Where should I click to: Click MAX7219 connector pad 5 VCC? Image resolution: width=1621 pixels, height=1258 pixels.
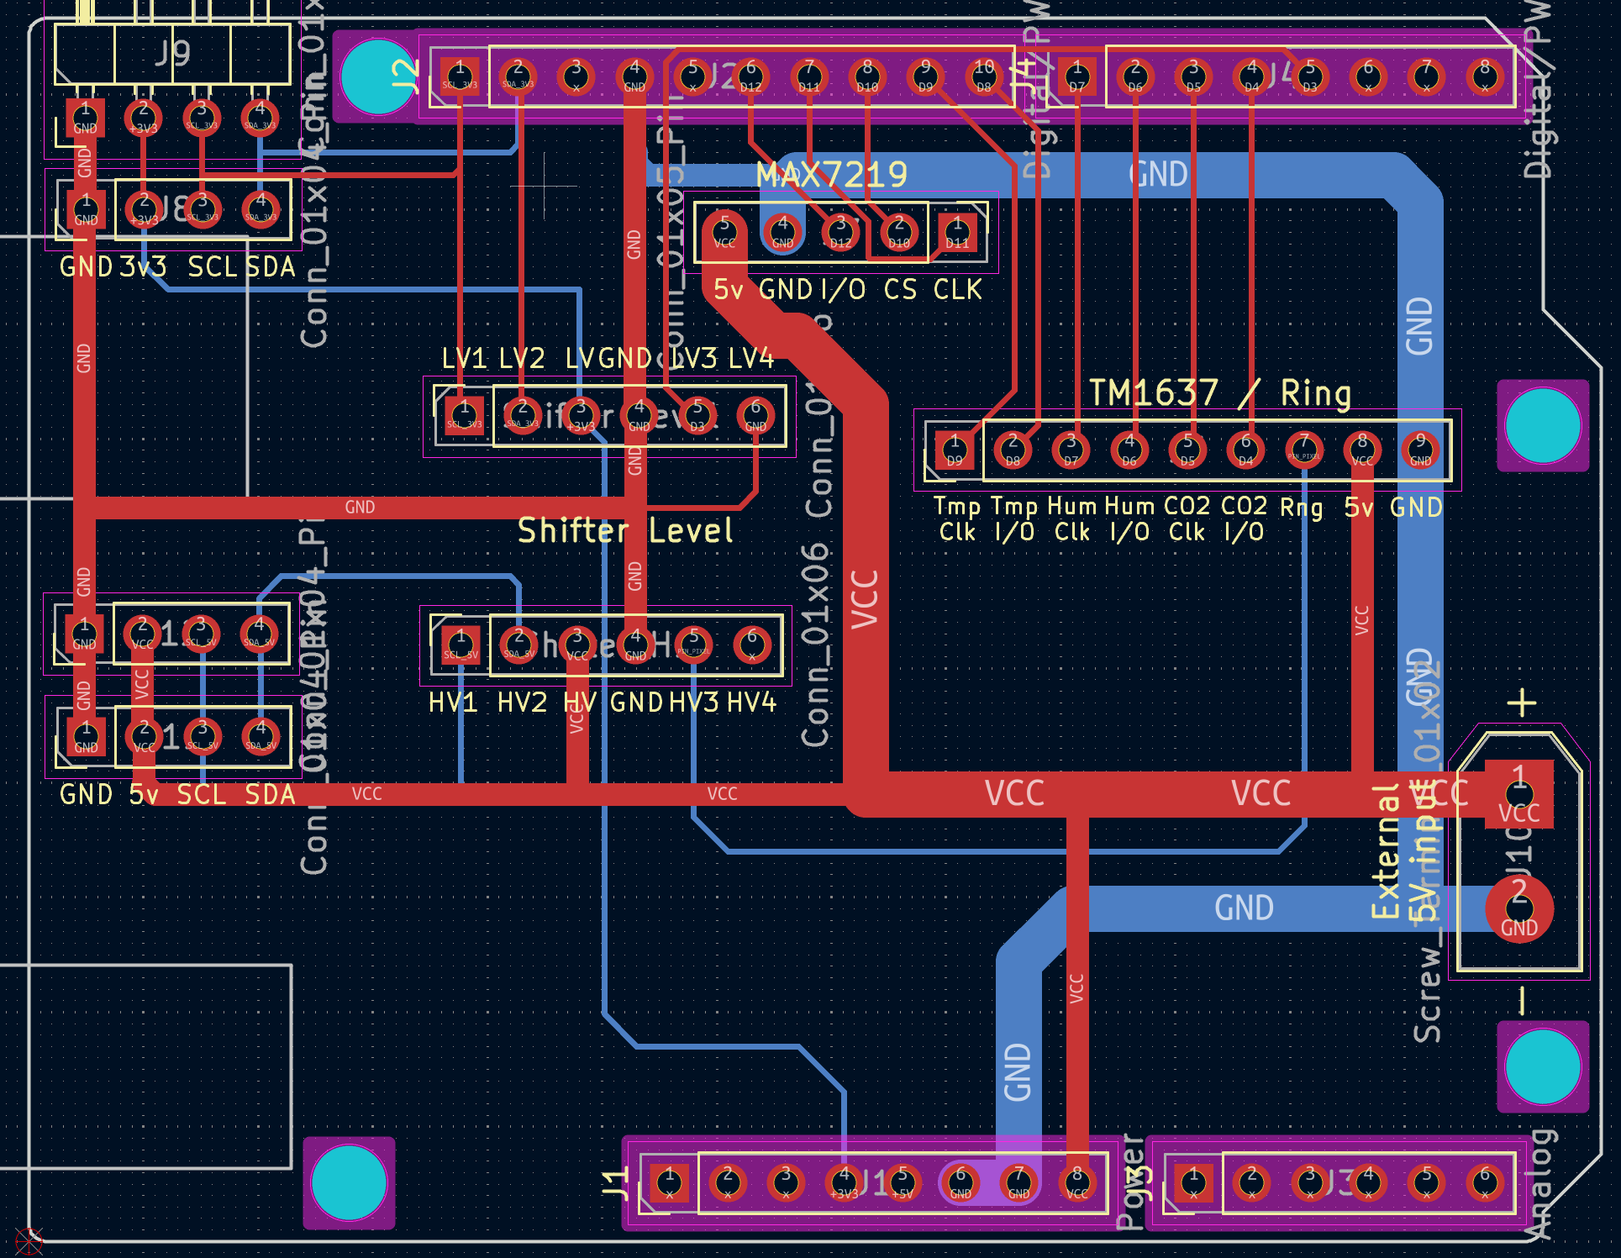click(724, 231)
